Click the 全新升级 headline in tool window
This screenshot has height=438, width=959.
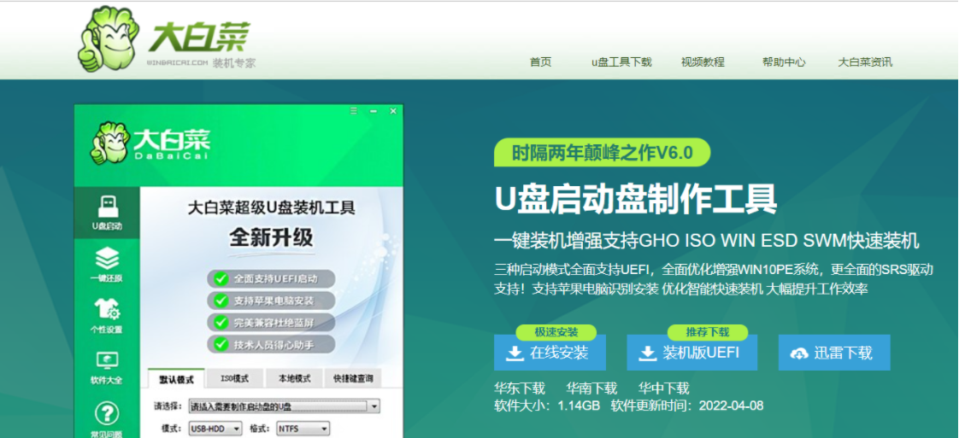coord(271,237)
